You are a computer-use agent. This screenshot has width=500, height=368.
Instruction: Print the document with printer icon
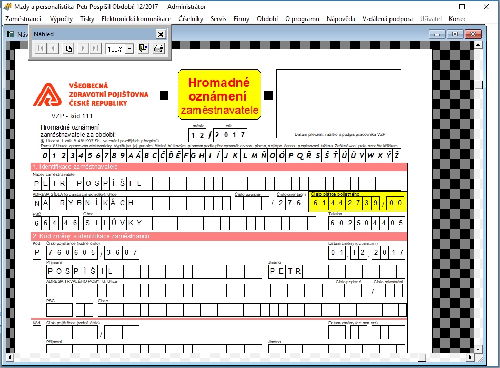(x=158, y=48)
